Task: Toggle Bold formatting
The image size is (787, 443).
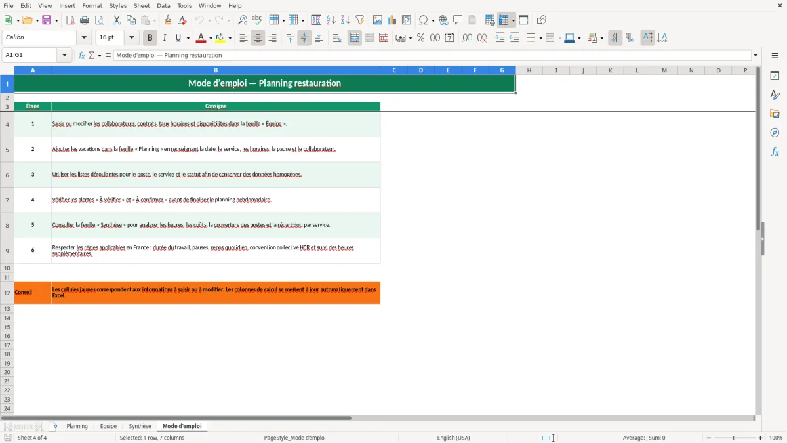Action: click(150, 38)
